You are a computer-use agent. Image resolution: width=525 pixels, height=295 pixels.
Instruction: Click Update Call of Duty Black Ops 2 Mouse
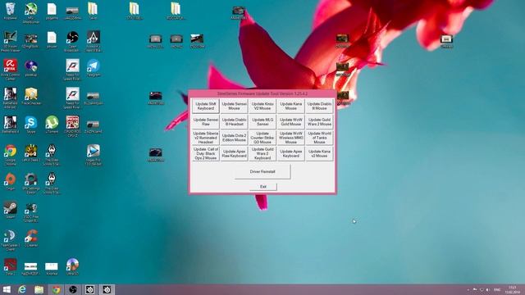tap(206, 153)
